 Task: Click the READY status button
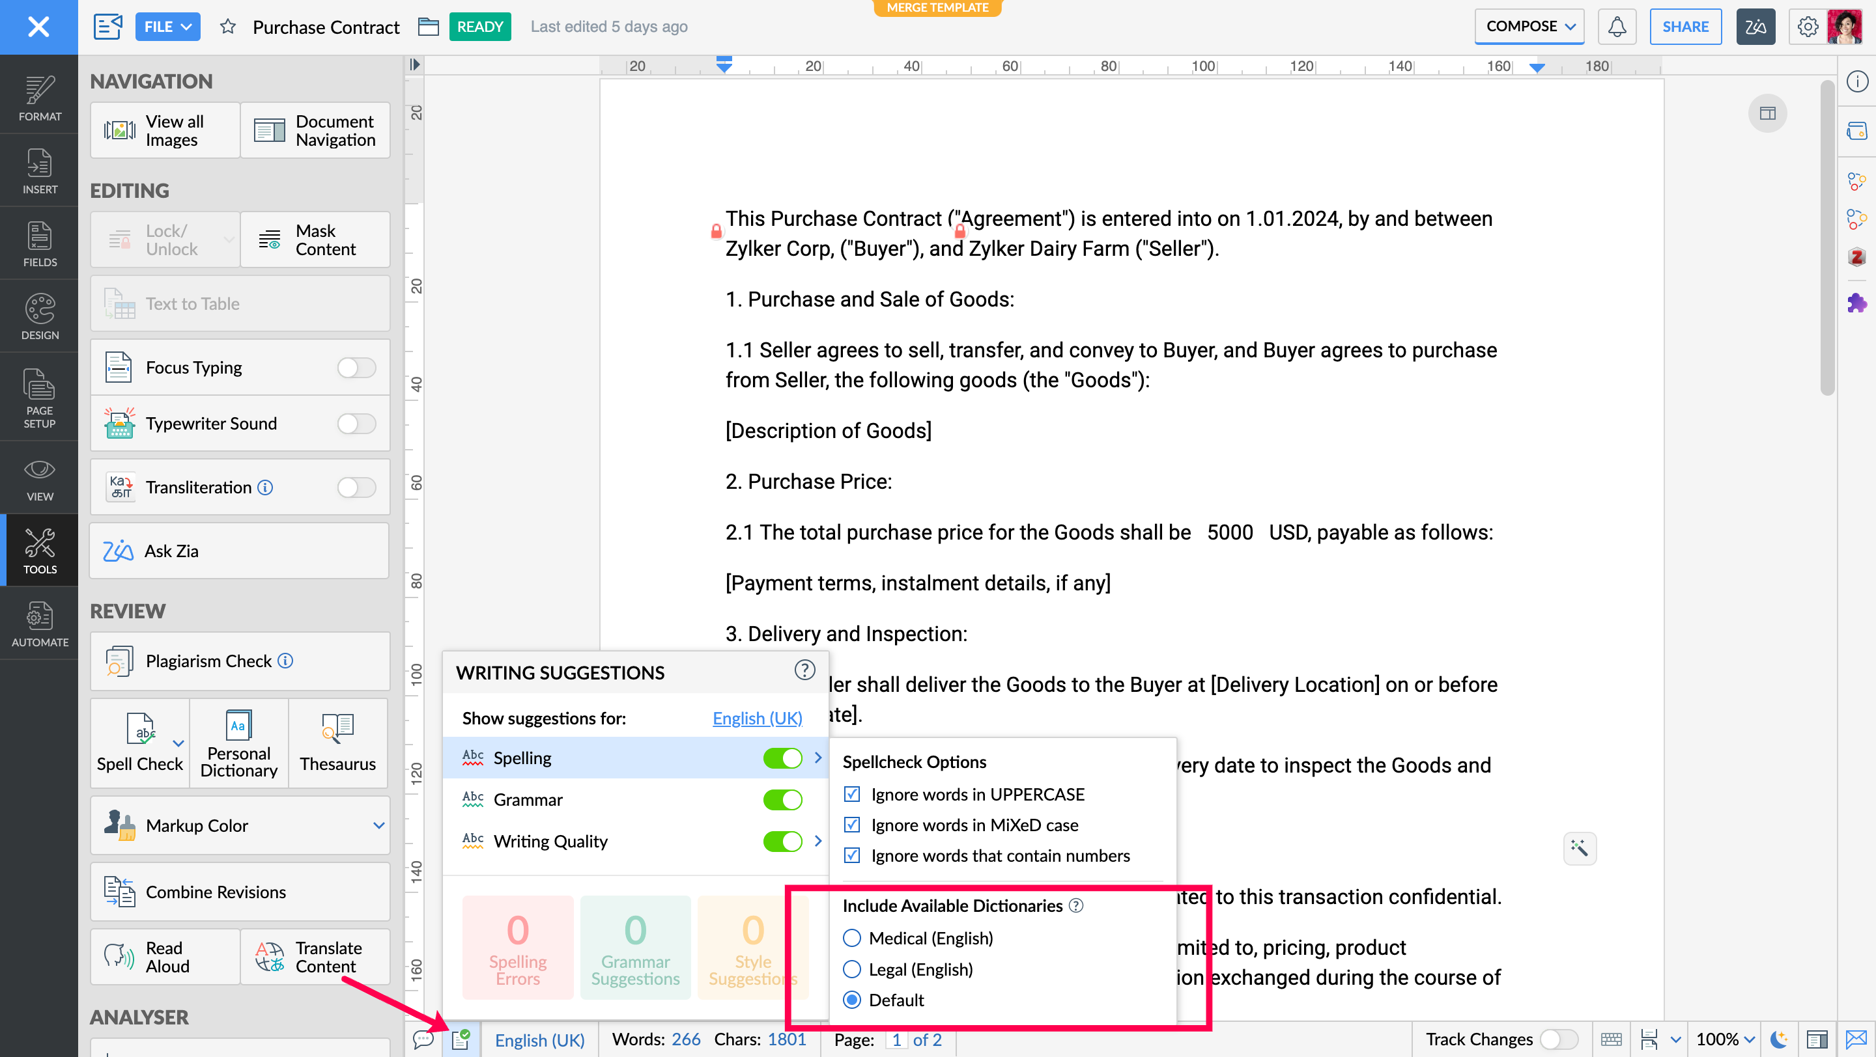(x=480, y=27)
